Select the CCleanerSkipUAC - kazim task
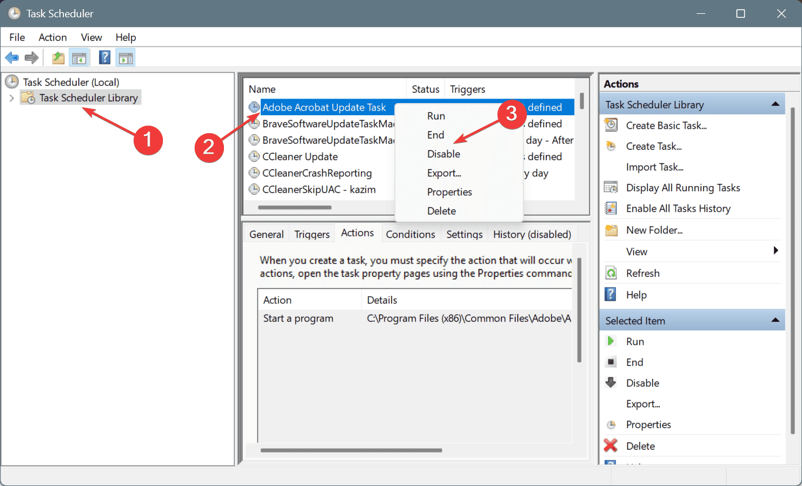This screenshot has height=486, width=802. pyautogui.click(x=320, y=189)
